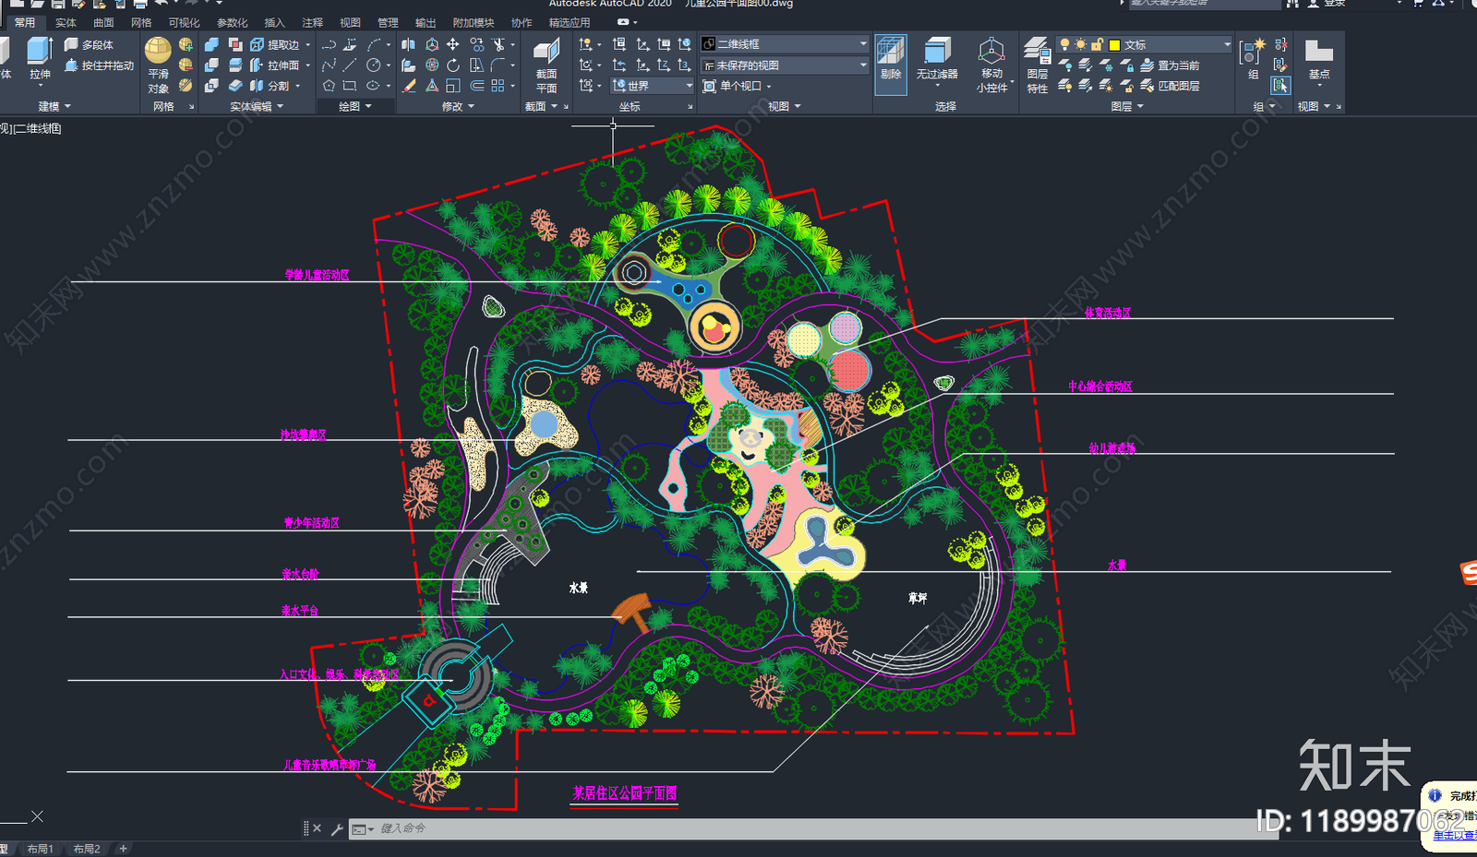Select the 平滑对象 smooth object sphere icon
This screenshot has width=1477, height=857.
[158, 51]
